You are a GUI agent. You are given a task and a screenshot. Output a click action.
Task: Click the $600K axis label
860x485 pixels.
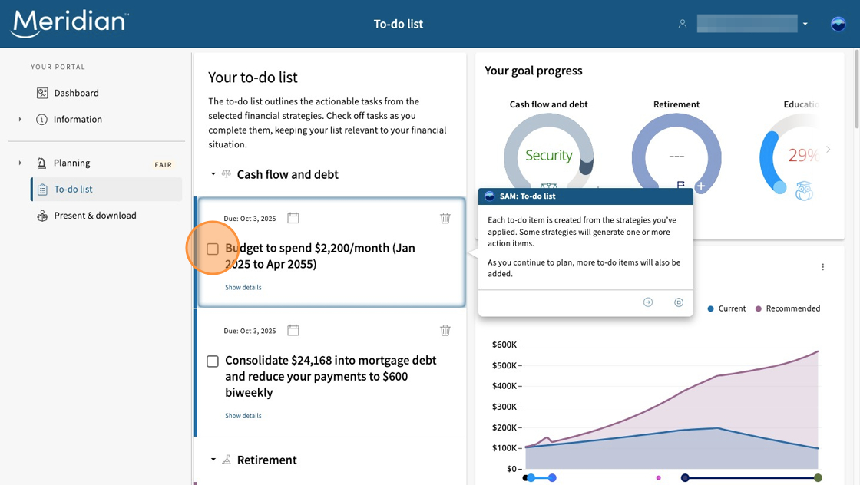(504, 345)
